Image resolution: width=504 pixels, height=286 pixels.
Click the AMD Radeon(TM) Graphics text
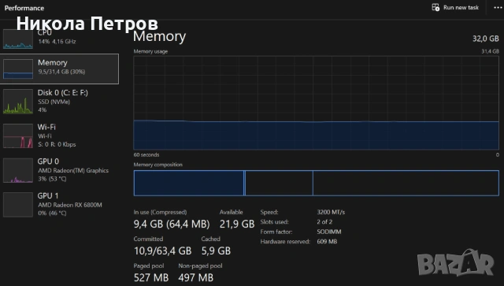click(73, 170)
